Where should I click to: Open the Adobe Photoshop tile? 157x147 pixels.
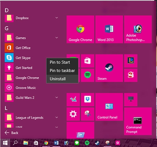pyautogui.click(x=138, y=29)
